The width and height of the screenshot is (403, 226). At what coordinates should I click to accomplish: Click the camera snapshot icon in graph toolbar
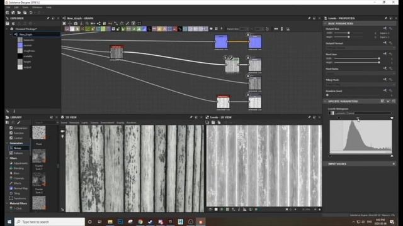pyautogui.click(x=76, y=24)
